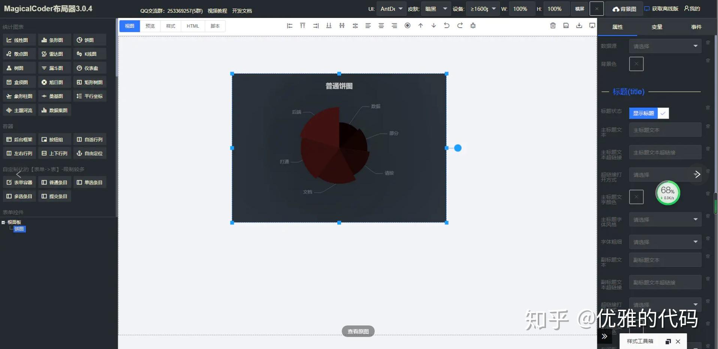Screen dimensions: 718x349
Task: Switch to the 事件 events panel
Action: 696,27
